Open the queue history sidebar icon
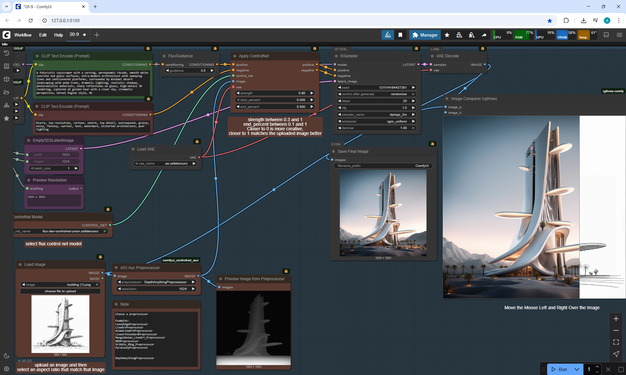The height and width of the screenshot is (375, 626). coord(6,53)
